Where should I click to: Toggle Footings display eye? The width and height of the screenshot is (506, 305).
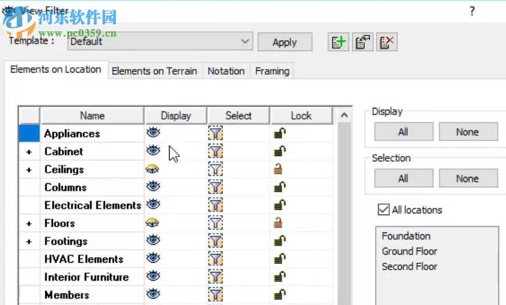pyautogui.click(x=153, y=240)
